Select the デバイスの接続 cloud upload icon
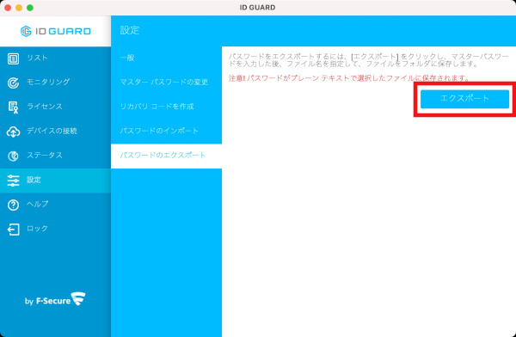The image size is (516, 337). (13, 132)
